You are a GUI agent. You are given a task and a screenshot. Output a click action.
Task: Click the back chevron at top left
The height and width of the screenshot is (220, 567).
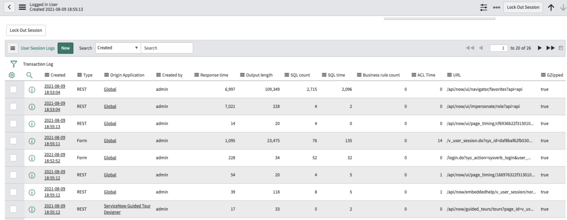tap(9, 7)
